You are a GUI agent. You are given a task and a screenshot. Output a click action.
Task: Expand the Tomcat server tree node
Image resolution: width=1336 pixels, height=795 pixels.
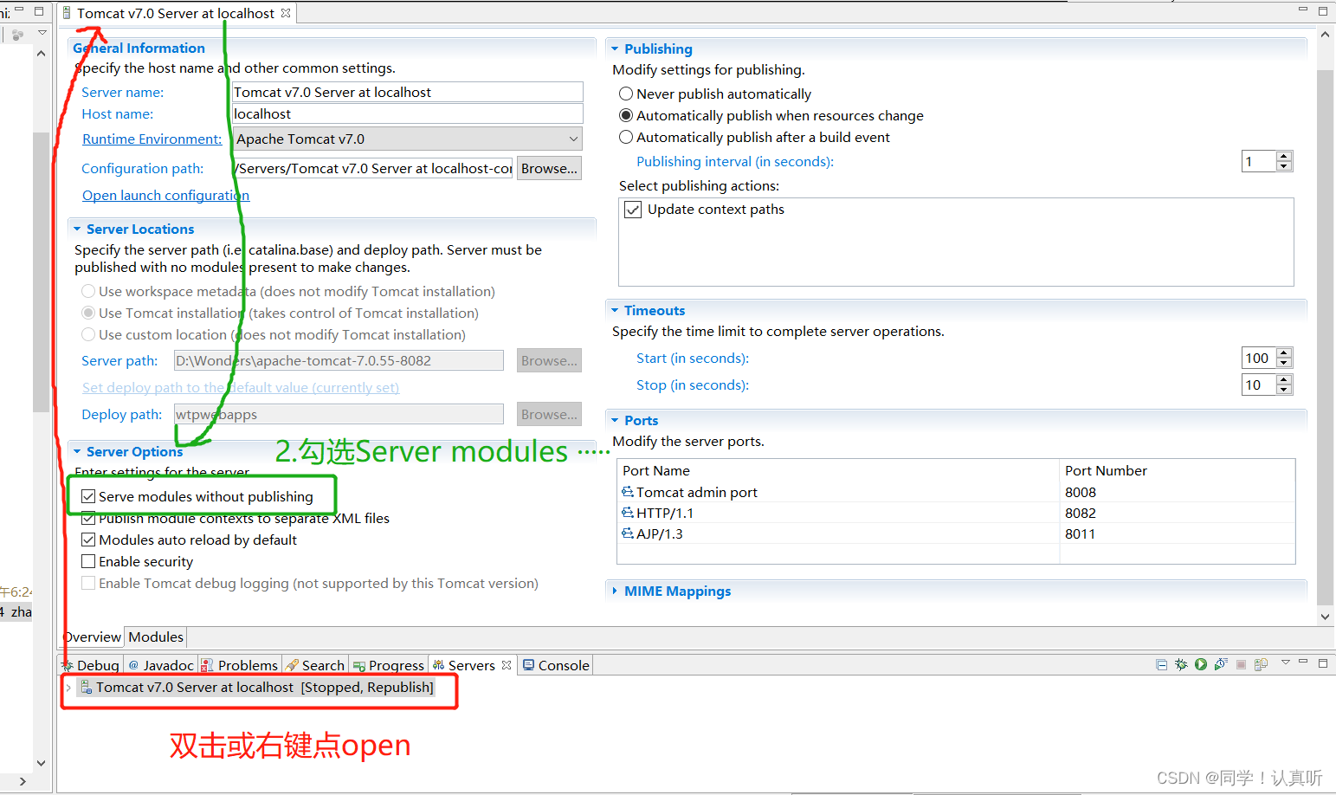[68, 688]
